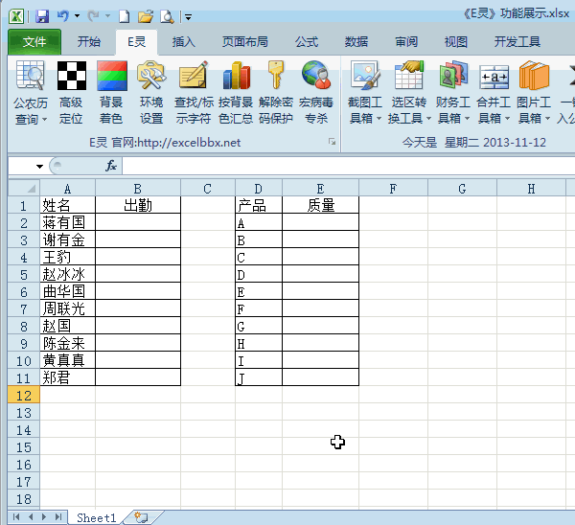The width and height of the screenshot is (575, 525).
Task: Open the 文件 menu button
Action: [x=34, y=42]
